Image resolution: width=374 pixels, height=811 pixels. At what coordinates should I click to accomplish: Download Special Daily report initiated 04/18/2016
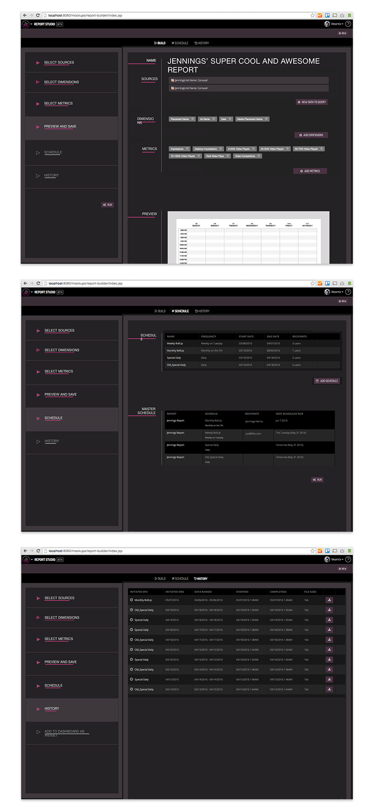(329, 629)
